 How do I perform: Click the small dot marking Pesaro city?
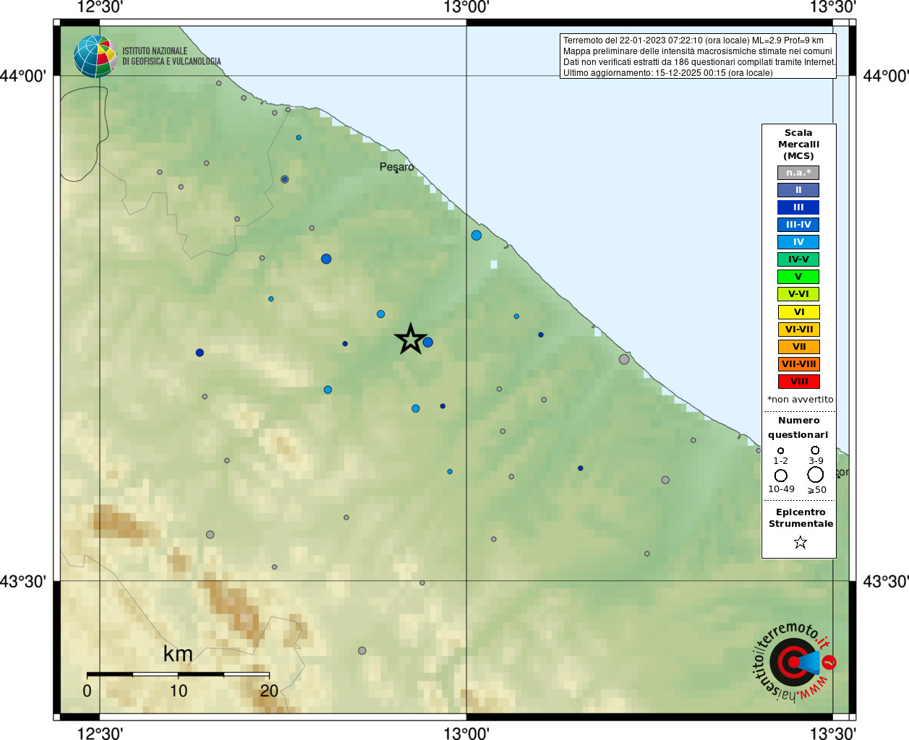coord(396,172)
